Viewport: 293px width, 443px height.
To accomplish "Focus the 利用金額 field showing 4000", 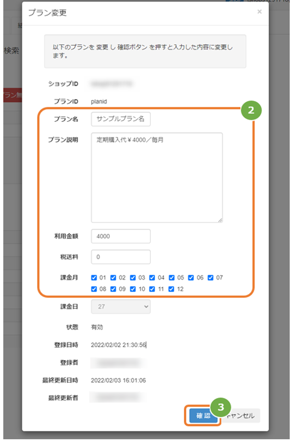I will (120, 236).
